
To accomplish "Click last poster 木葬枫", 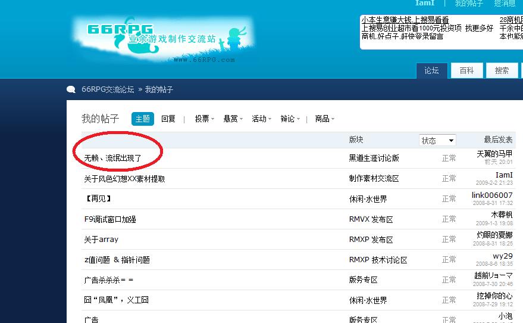I will [x=502, y=215].
